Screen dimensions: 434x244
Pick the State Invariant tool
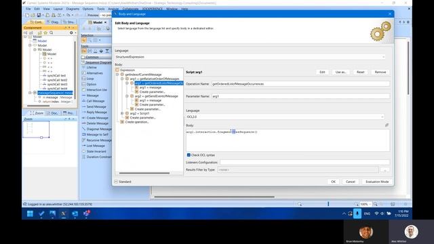[94, 151]
